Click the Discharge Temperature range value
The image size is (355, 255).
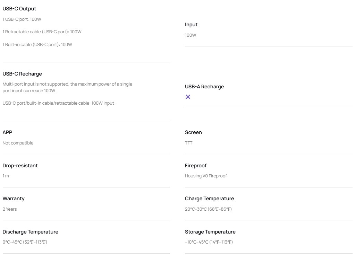(x=25, y=242)
